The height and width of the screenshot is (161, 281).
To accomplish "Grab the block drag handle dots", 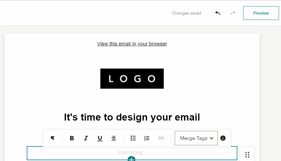I will point(247,155).
